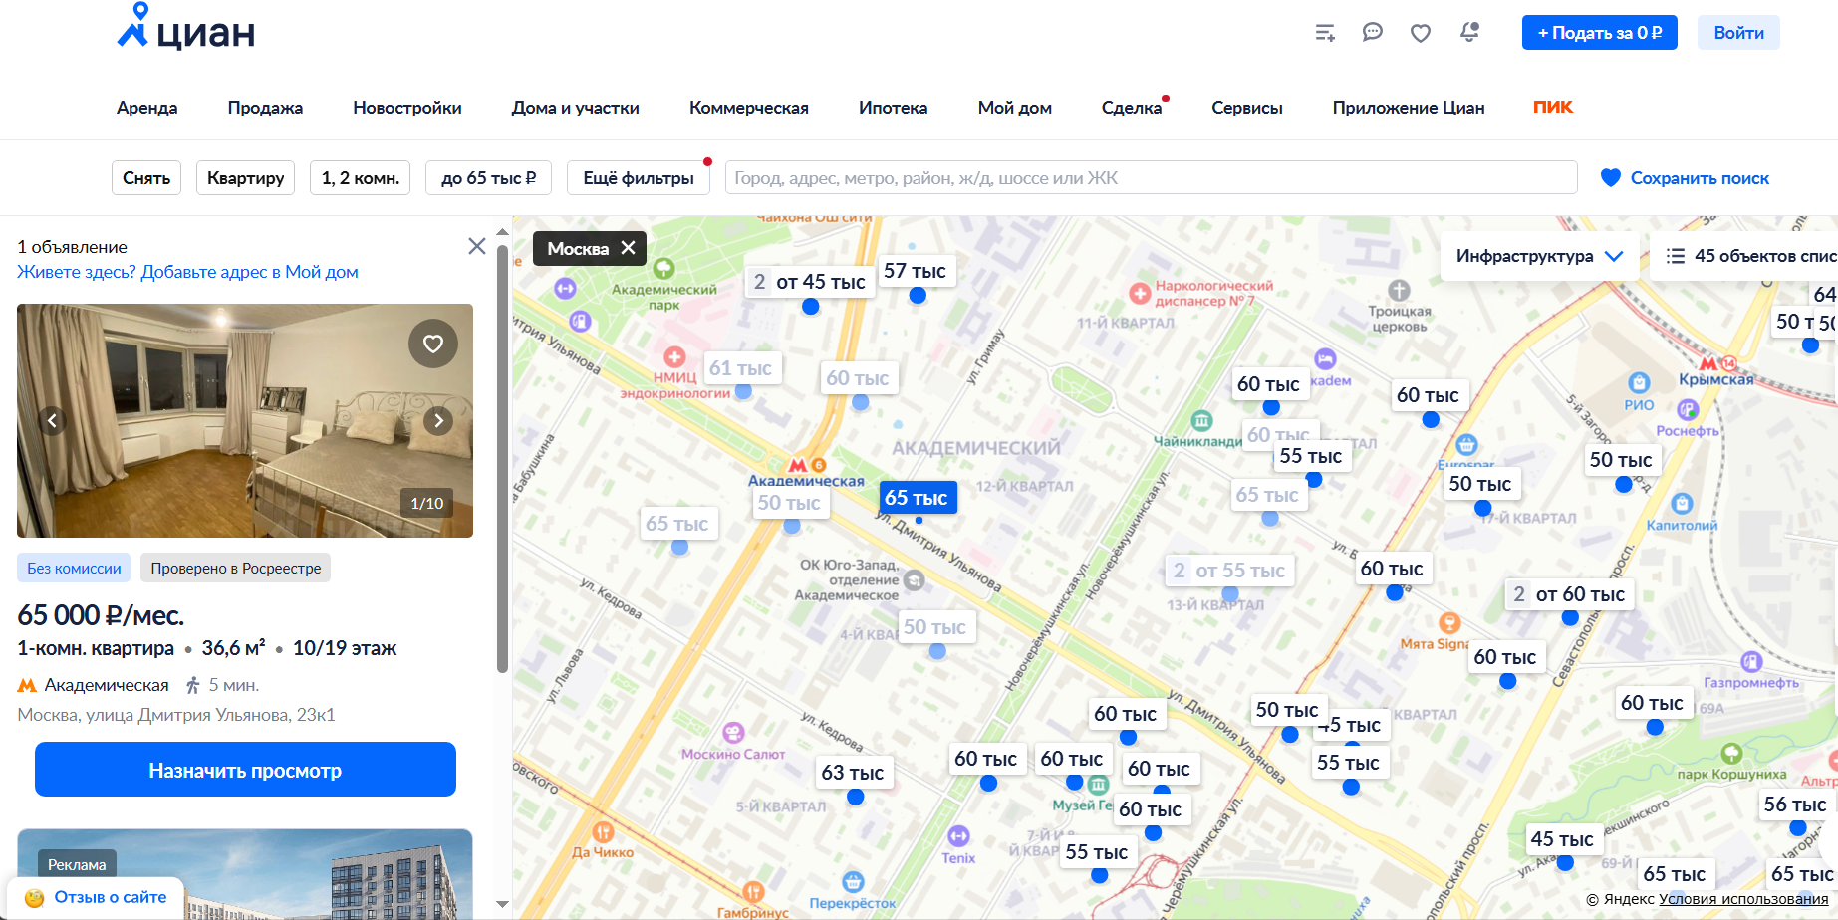Open the notifications bell icon
Image resolution: width=1838 pixels, height=920 pixels.
point(1469,33)
